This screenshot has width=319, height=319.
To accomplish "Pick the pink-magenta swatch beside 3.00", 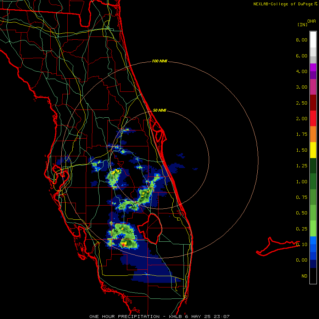I will [x=313, y=87].
